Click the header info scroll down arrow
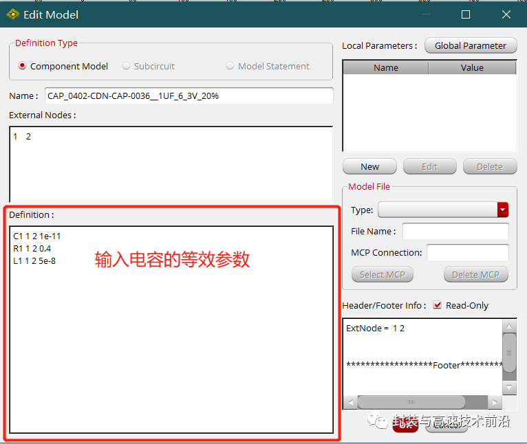This screenshot has height=444, width=527. click(x=509, y=388)
